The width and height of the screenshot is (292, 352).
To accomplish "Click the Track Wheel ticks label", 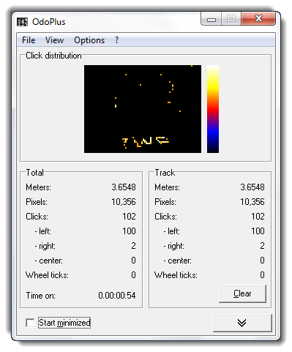I will coord(176,275).
